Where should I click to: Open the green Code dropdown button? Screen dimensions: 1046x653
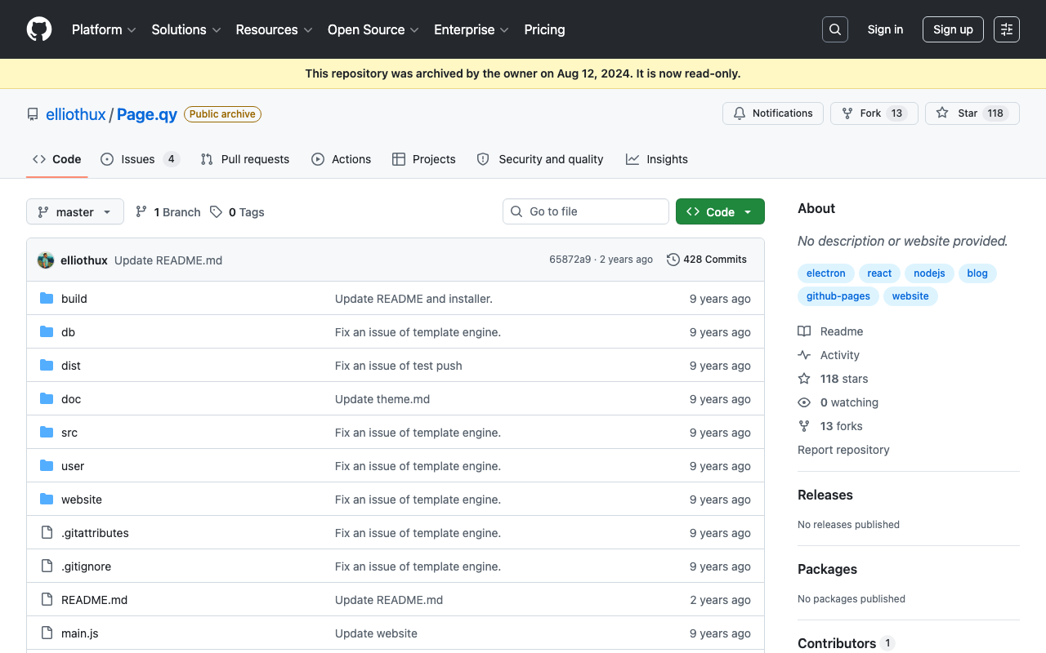coord(720,211)
